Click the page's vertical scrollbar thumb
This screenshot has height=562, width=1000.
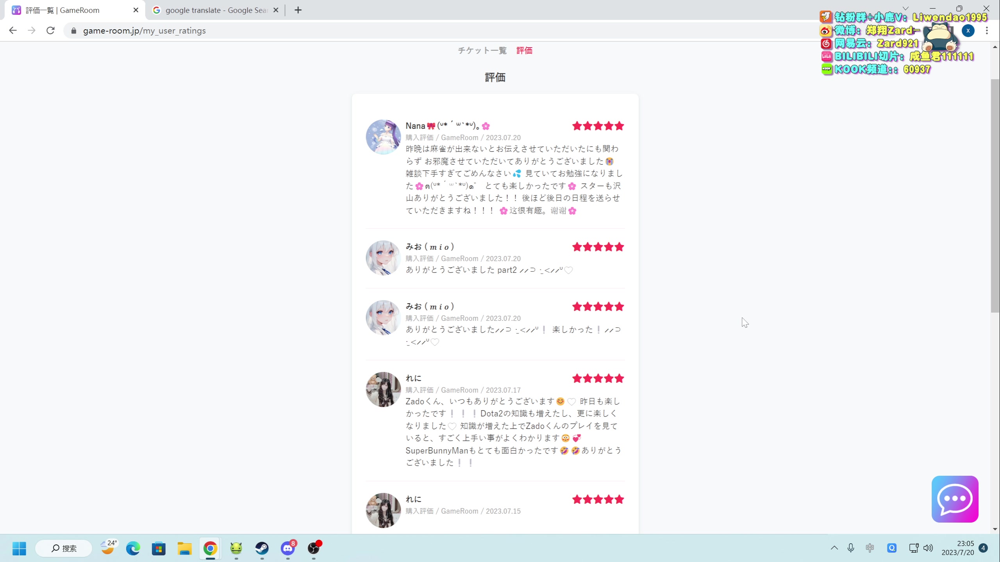pos(995,195)
